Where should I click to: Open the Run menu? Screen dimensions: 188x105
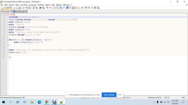click(53, 5)
